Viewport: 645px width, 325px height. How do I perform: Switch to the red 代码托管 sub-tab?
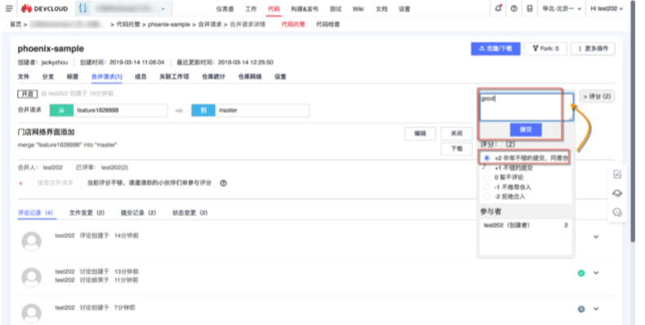coord(293,24)
